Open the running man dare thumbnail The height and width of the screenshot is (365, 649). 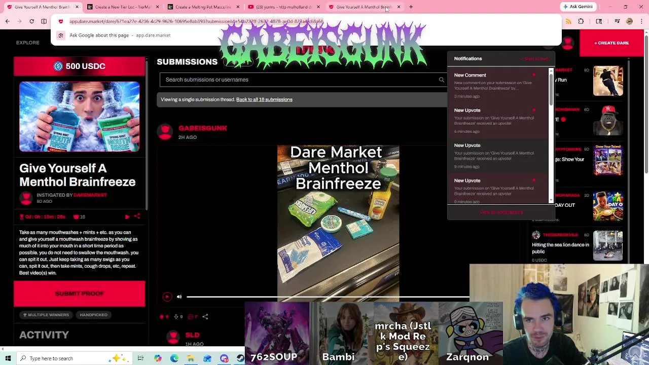608,81
